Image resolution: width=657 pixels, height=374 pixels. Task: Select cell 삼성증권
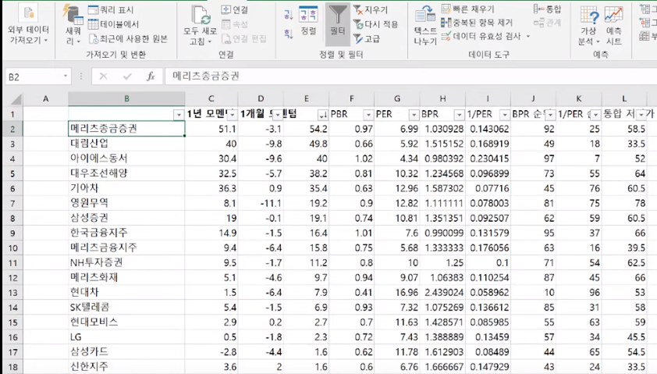[x=126, y=218]
